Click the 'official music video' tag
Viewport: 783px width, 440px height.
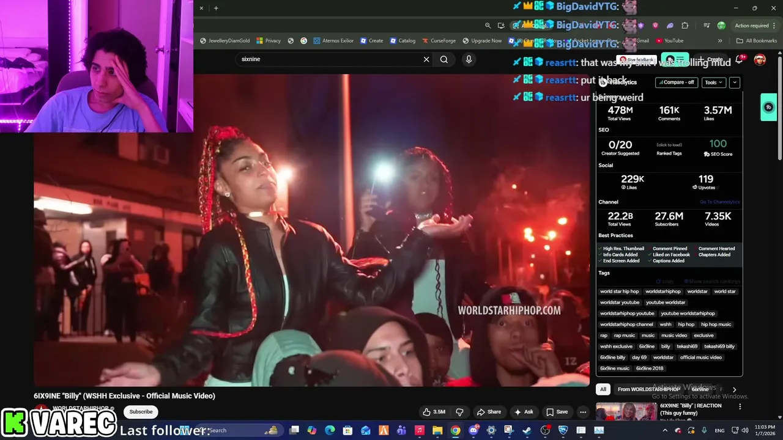tap(701, 358)
